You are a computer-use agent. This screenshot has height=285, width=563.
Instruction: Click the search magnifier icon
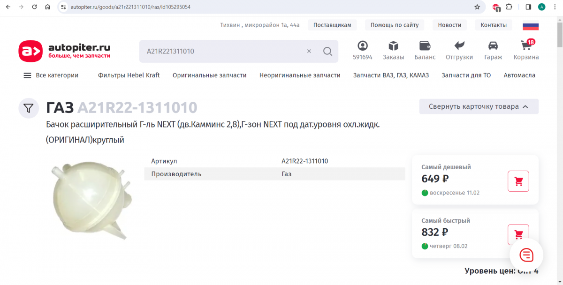[327, 52]
